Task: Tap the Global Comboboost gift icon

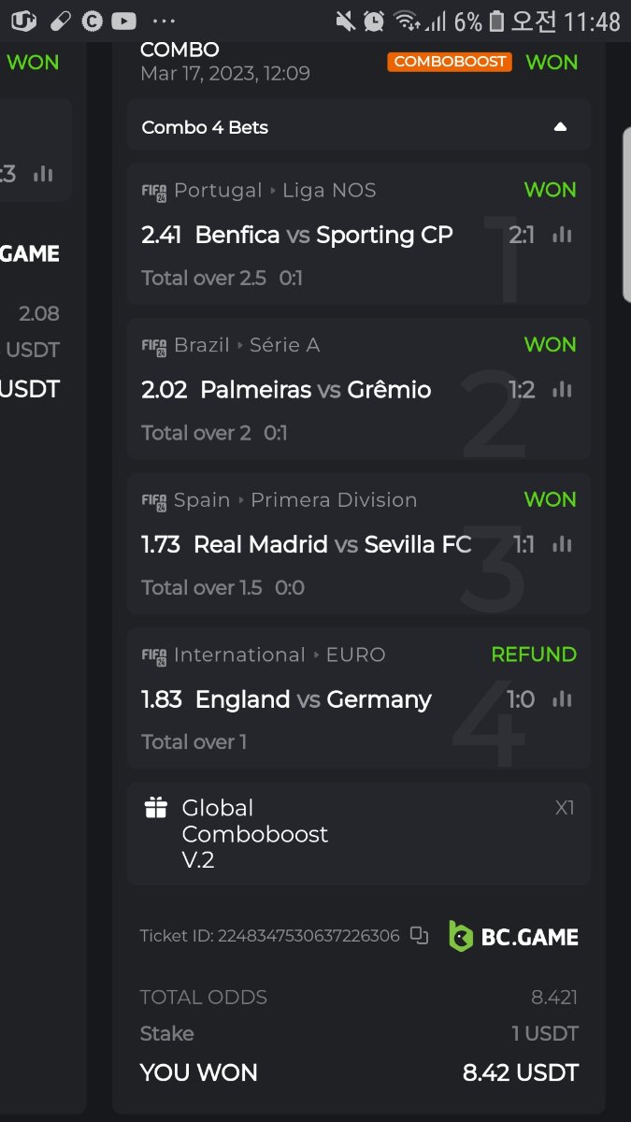Action: (x=156, y=808)
